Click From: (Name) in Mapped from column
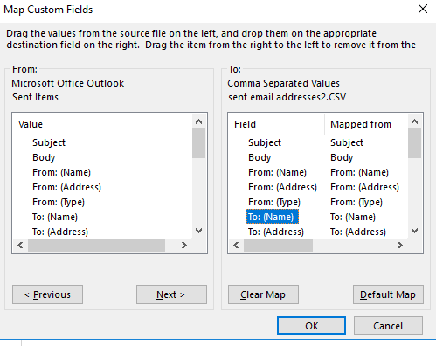Image resolution: width=436 pixels, height=346 pixels. click(359, 172)
